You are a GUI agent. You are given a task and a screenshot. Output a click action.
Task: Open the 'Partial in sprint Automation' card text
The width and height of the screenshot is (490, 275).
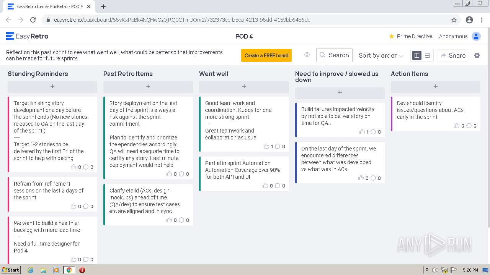click(x=242, y=170)
